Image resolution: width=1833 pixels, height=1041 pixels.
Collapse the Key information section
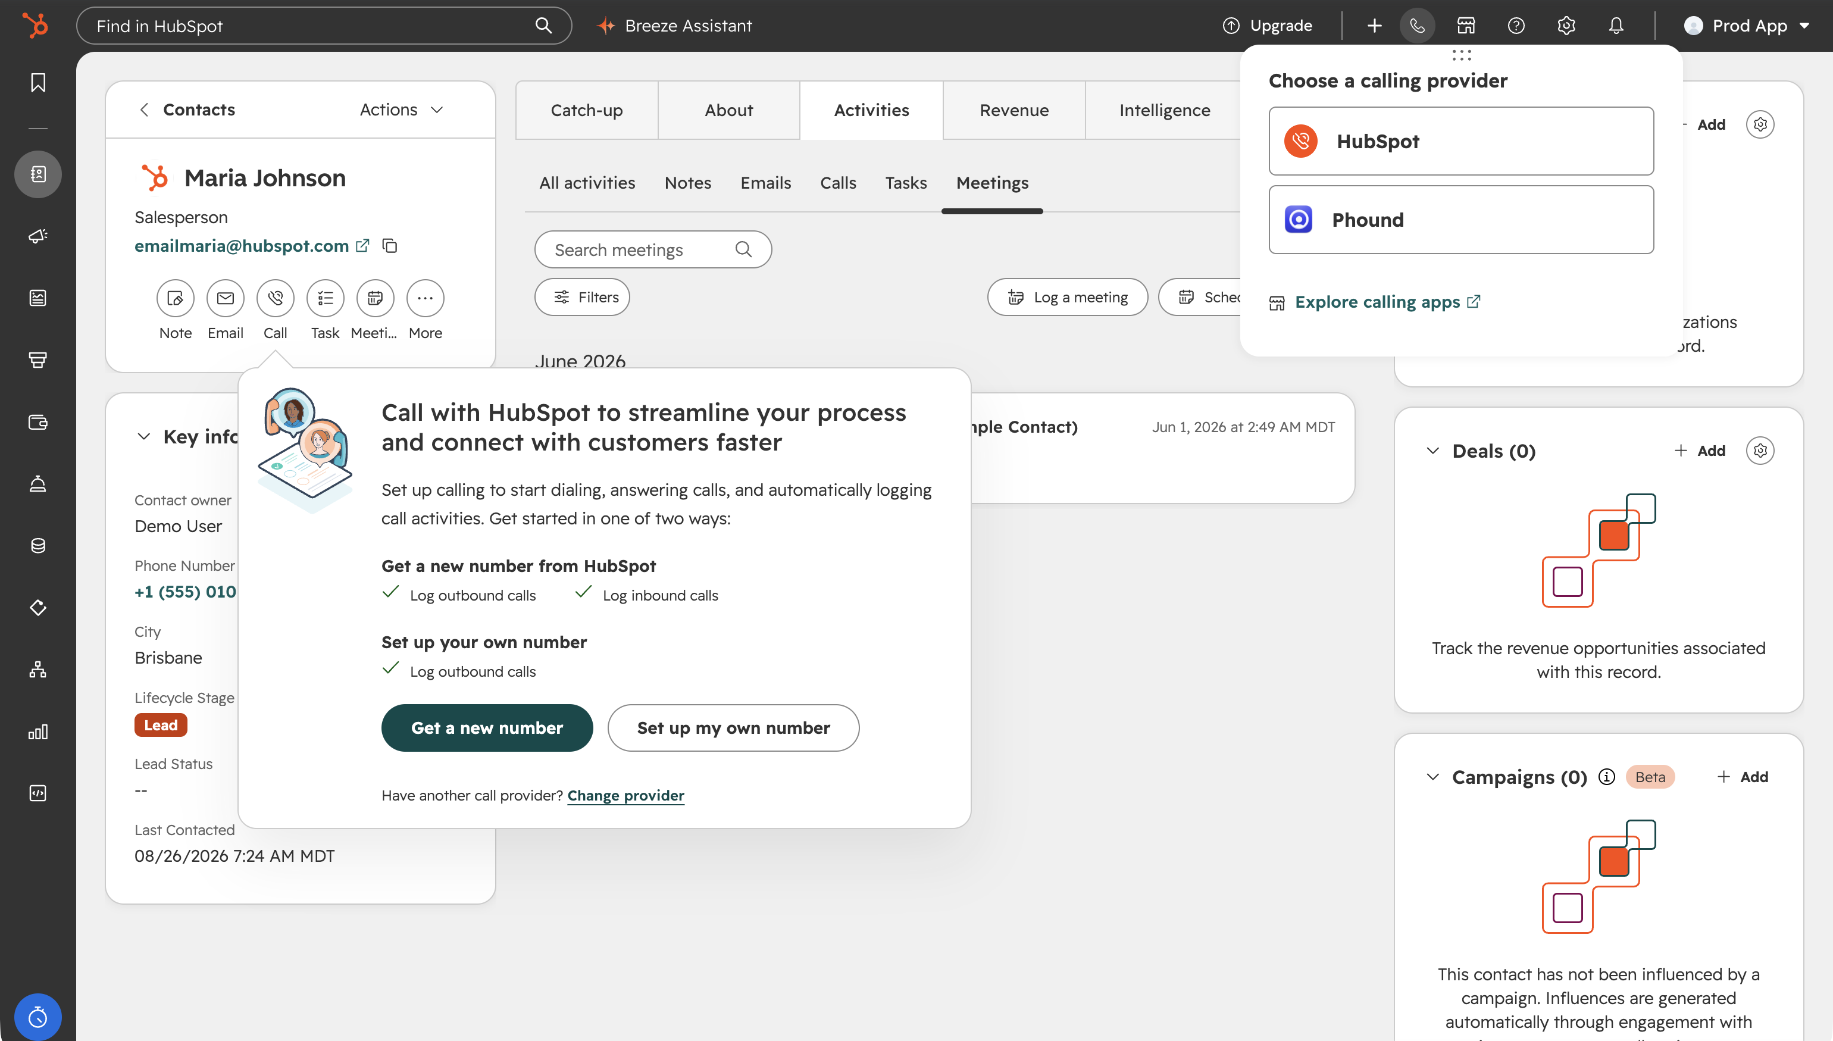[x=143, y=437]
